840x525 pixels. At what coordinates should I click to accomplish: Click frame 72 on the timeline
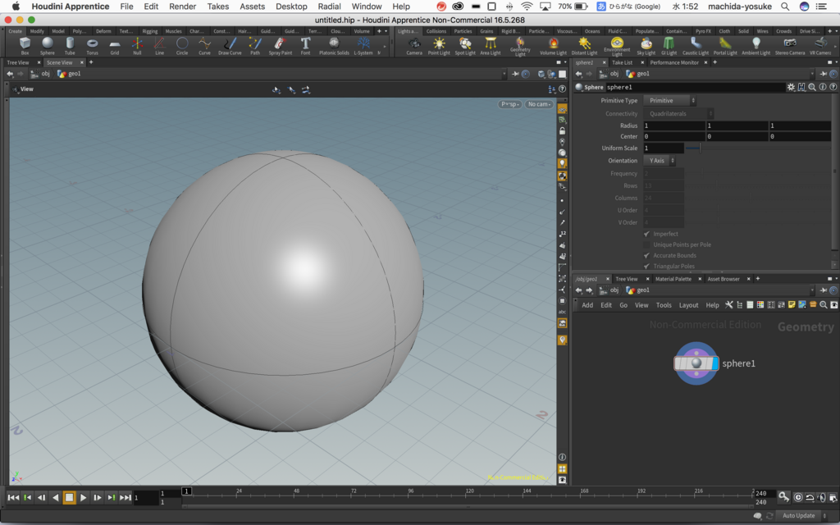point(354,493)
